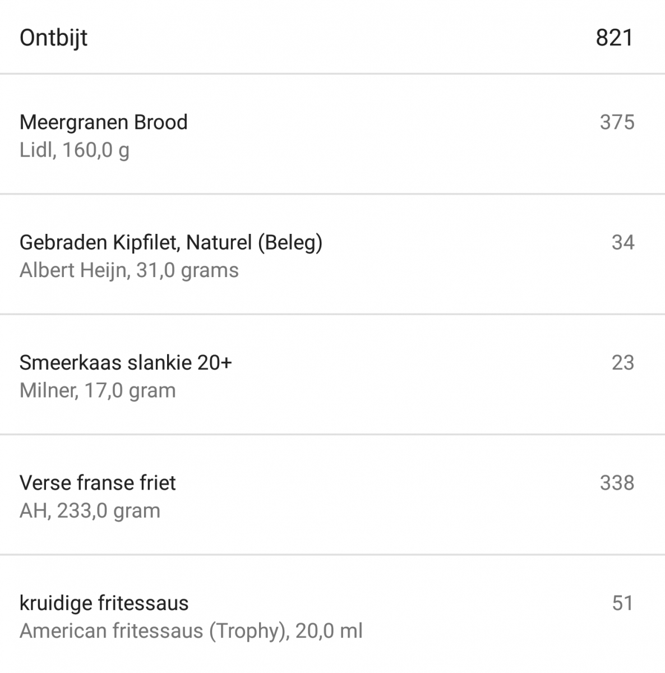Select the AH, 233,0 gram serving text
665x673 pixels.
tap(90, 511)
